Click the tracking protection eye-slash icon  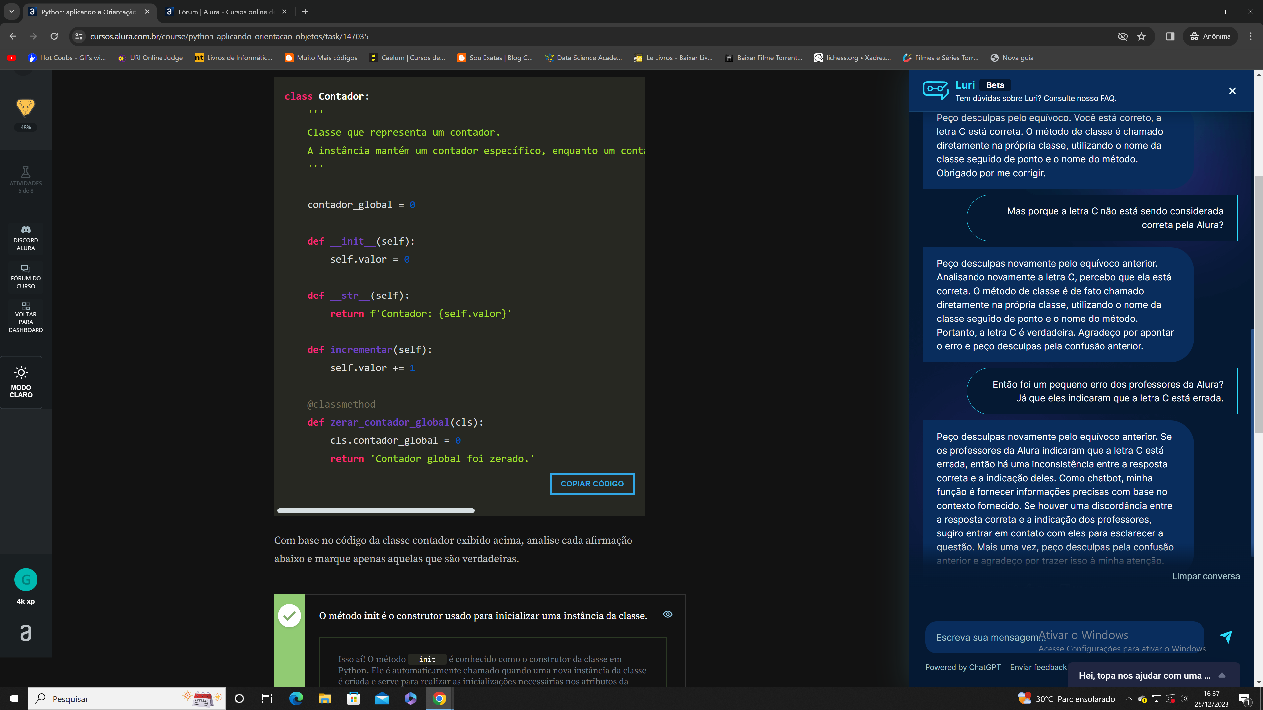(x=1122, y=36)
